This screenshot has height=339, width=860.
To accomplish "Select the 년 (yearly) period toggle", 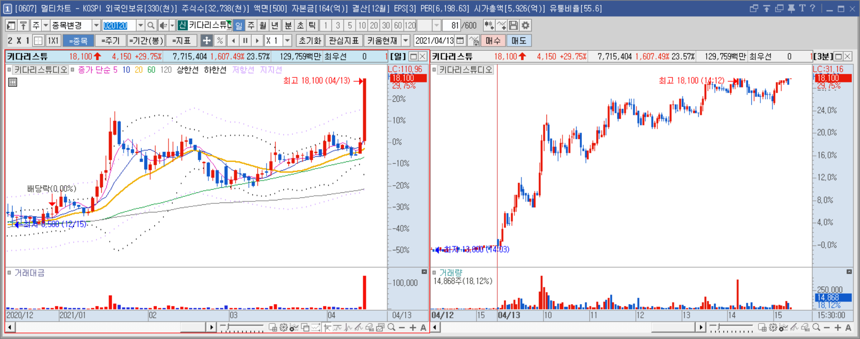I will (275, 25).
